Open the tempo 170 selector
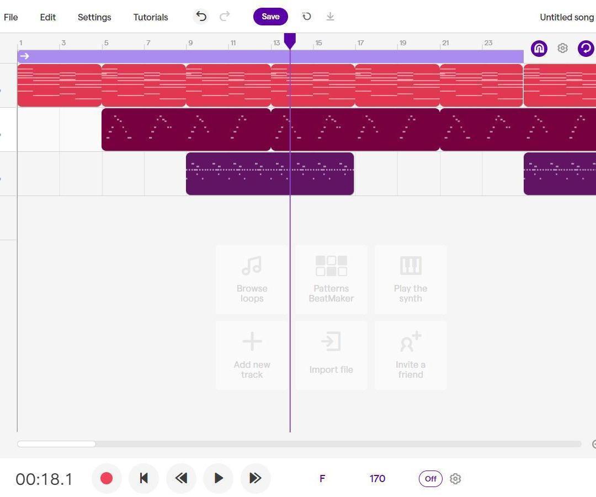This screenshot has height=497, width=596. click(377, 478)
